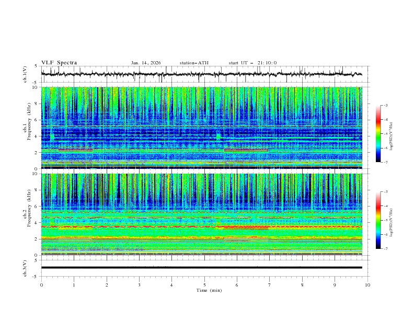Viewport: 414px width, 320px height.
Task: Click the ch.1 voltage waveform trace
Action: coord(201,74)
